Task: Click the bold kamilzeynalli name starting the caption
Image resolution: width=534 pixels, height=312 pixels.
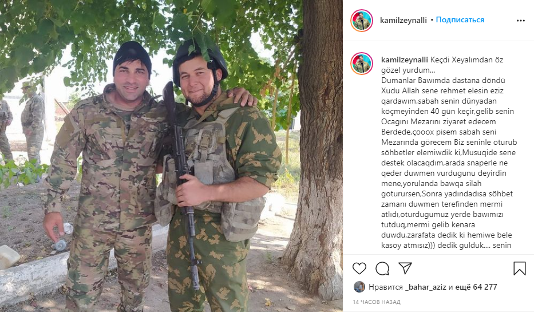Action: tap(404, 60)
